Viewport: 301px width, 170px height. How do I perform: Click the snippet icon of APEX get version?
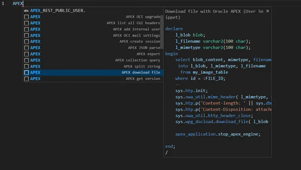(x=27, y=79)
